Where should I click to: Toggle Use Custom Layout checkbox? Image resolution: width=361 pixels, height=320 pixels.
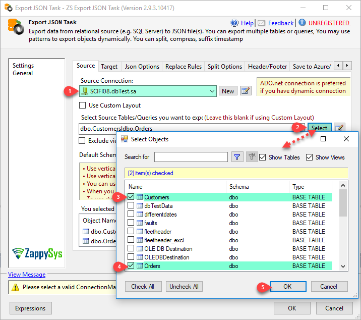pos(82,105)
